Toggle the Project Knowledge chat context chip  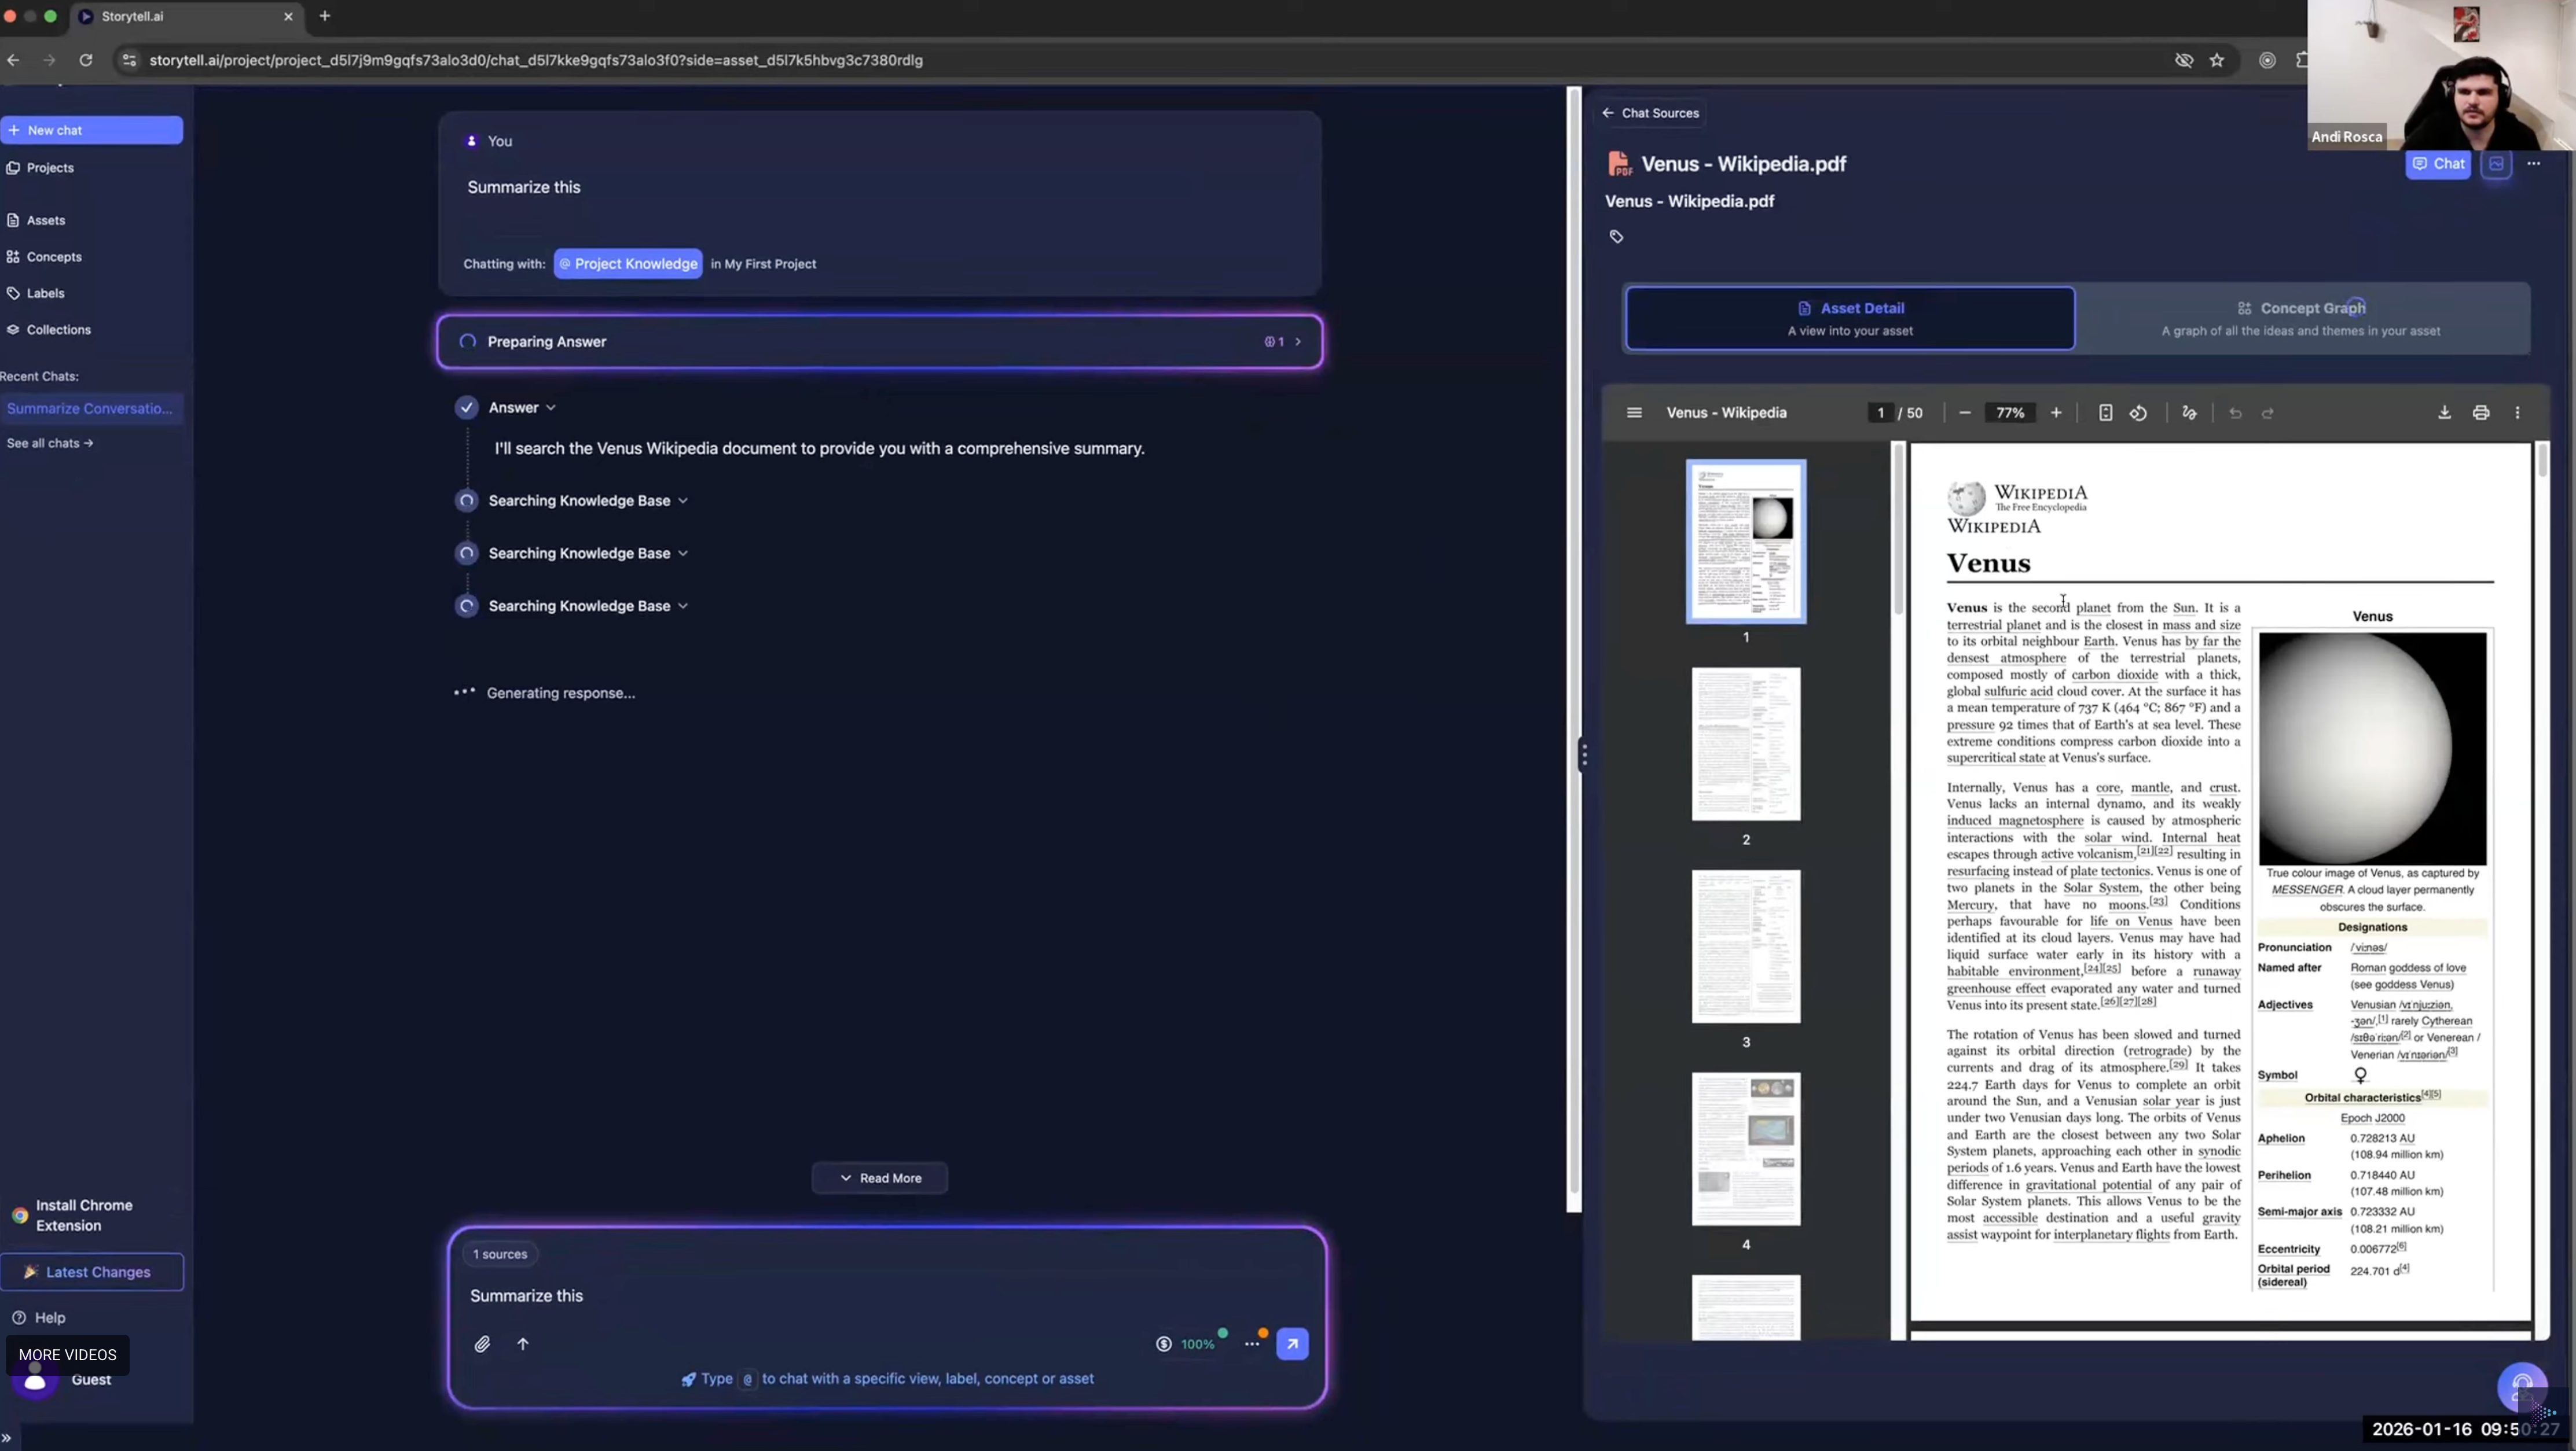(x=628, y=264)
